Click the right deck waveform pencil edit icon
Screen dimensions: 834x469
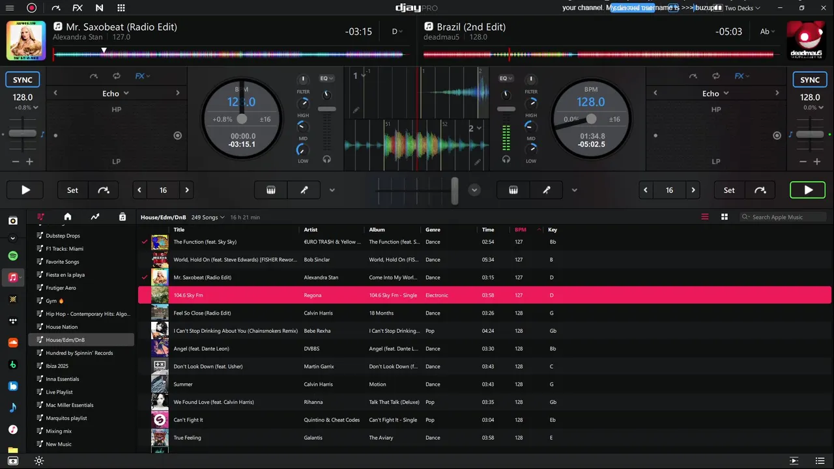coord(478,162)
